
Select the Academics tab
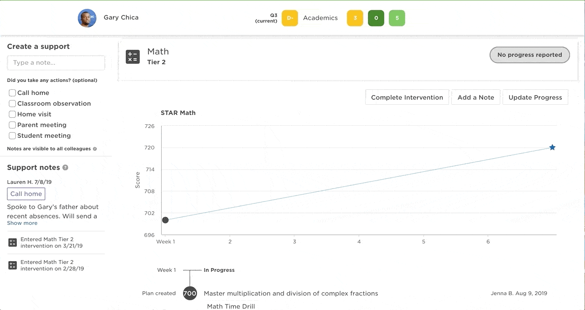tap(320, 18)
